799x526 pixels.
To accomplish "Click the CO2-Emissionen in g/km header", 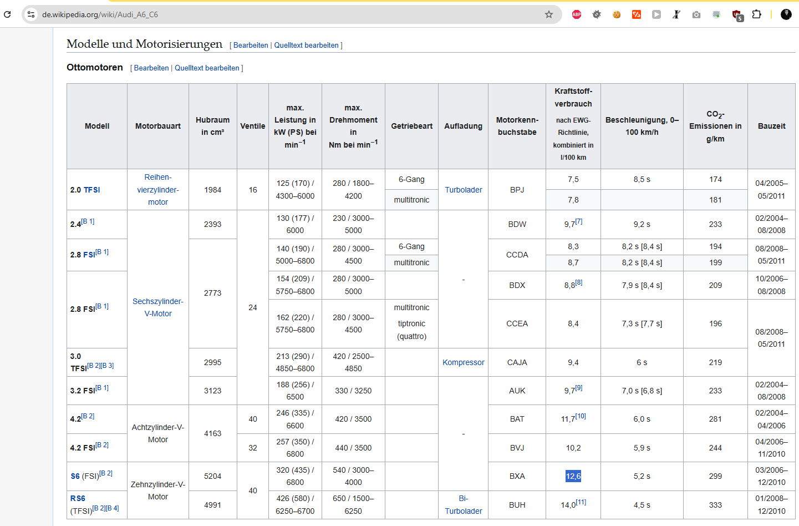I will 715,127.
